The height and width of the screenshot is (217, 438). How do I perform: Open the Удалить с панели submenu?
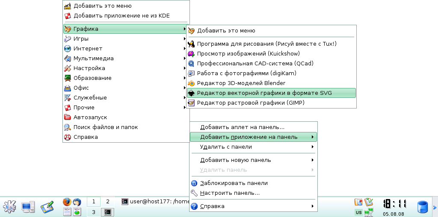coord(226,147)
